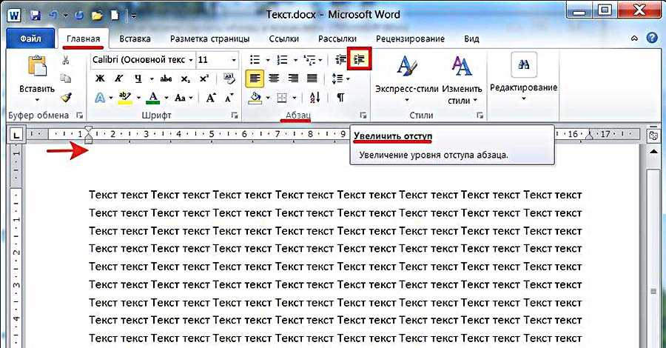Viewport: 666px width, 348px height.
Task: Click the Файл button
Action: click(x=30, y=39)
